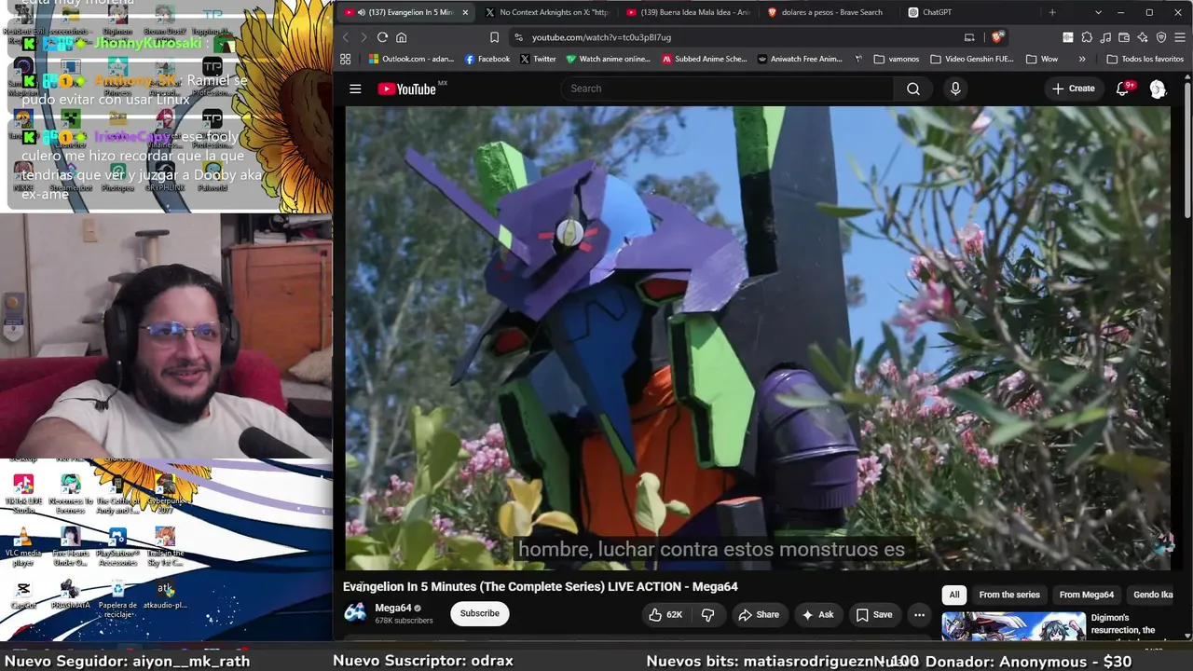Share the Evangelion video
1193x671 pixels.
click(759, 614)
